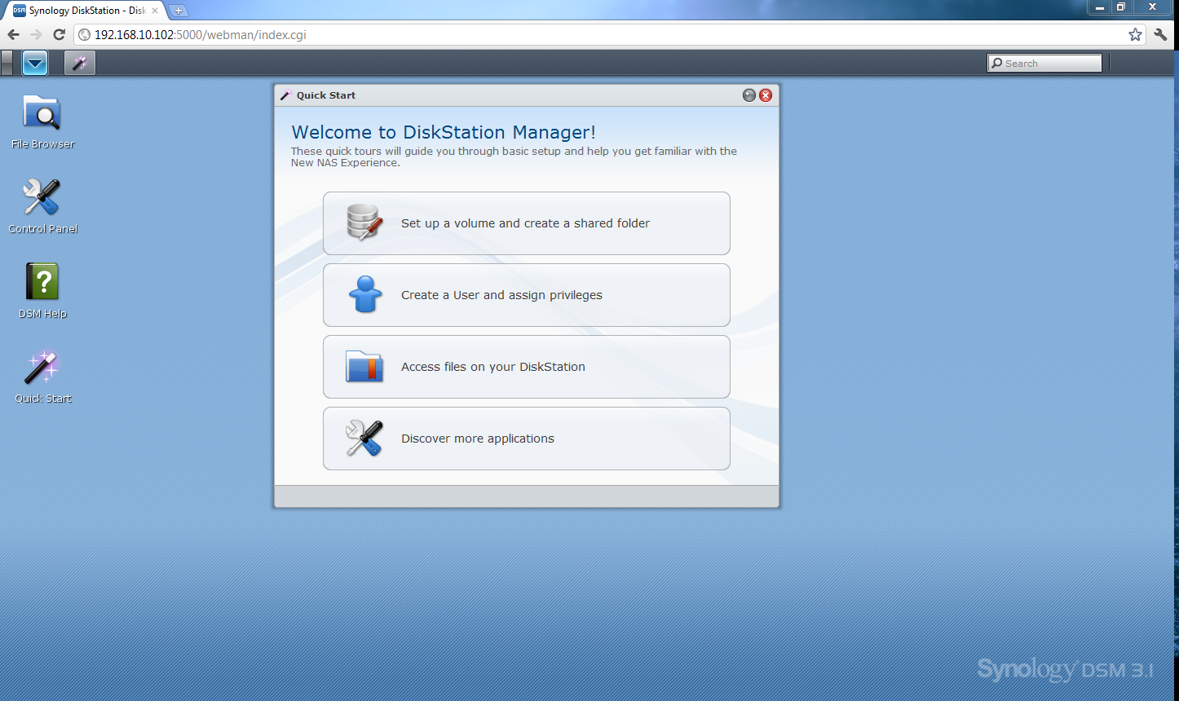Open the DSM main menu dropdown

coord(35,63)
